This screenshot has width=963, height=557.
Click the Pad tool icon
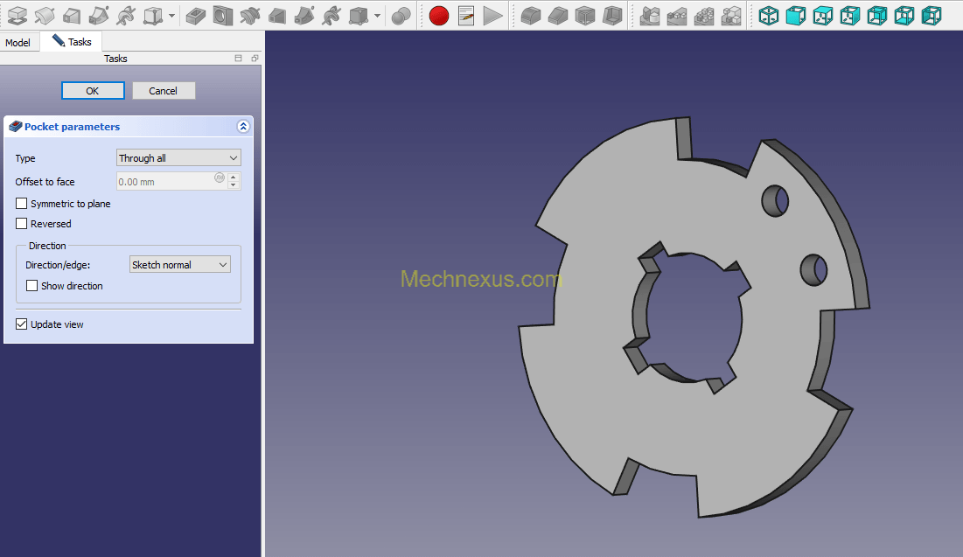17,15
